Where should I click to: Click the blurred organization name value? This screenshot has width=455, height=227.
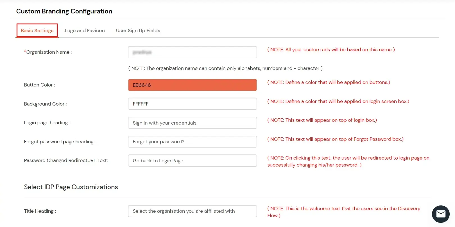tap(142, 52)
